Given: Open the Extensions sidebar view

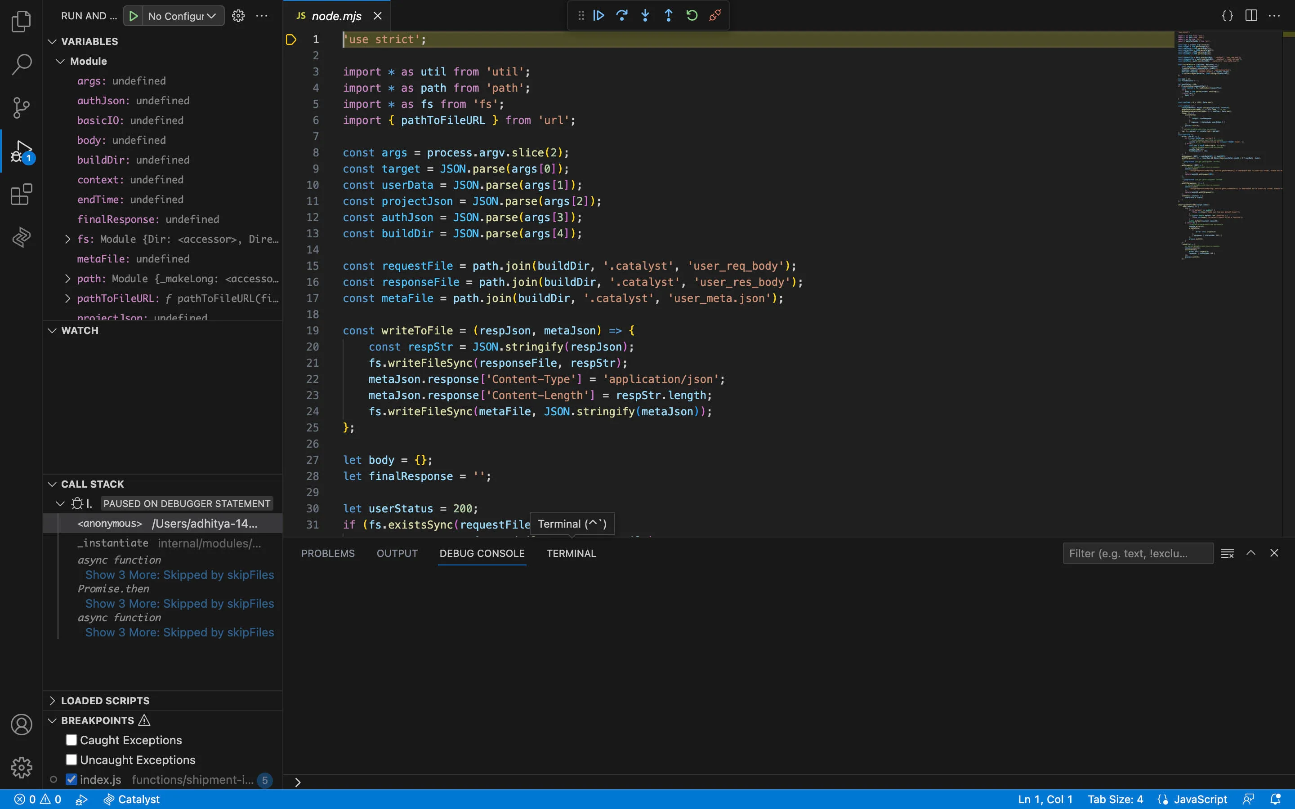Looking at the screenshot, I should 22,194.
